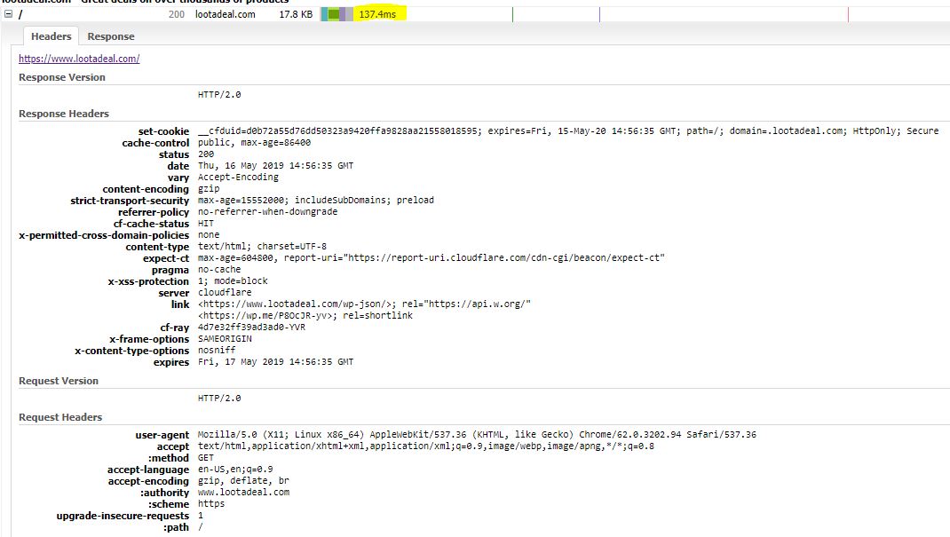Image resolution: width=950 pixels, height=537 pixels.
Task: Click the :method header name
Action: pos(169,458)
